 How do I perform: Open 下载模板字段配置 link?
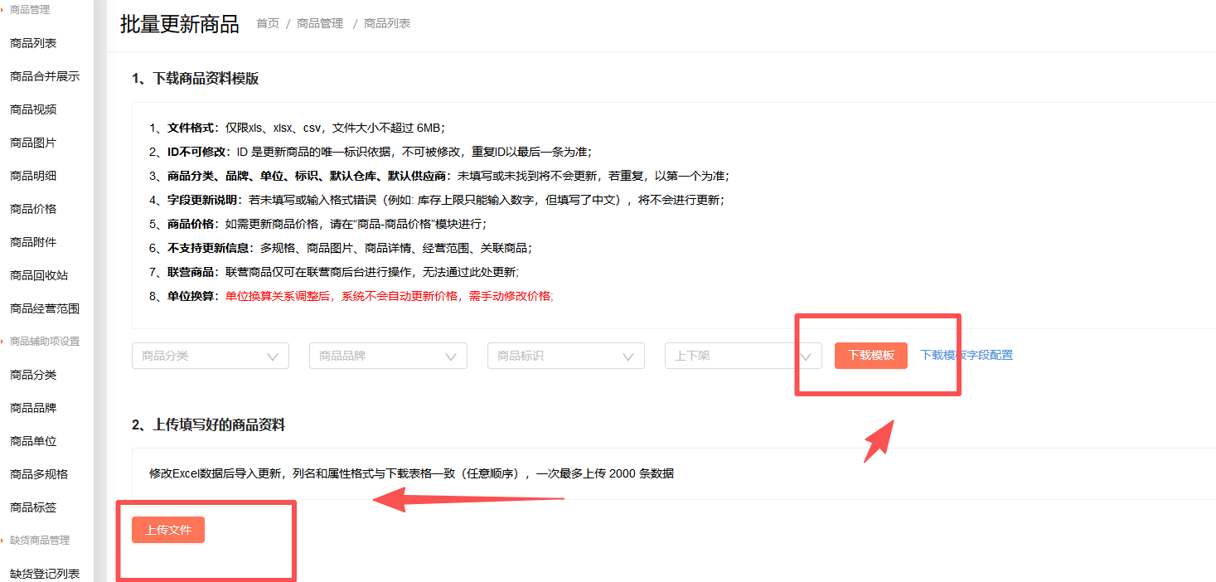(967, 355)
